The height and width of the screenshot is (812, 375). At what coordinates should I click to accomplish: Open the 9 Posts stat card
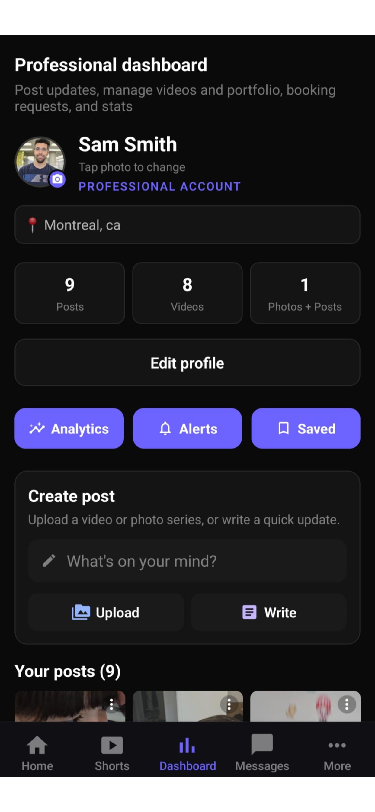tap(70, 293)
